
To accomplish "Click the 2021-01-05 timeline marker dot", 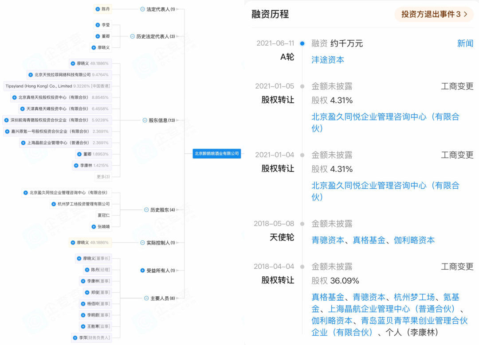I will (302, 86).
